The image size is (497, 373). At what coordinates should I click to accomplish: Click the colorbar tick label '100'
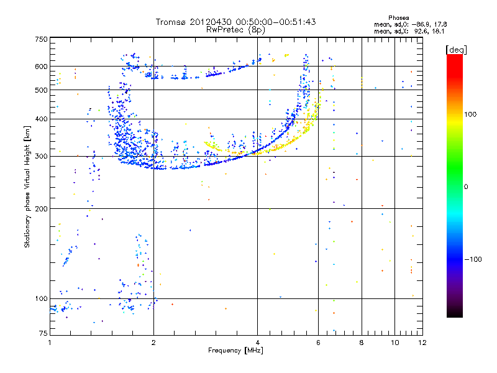[470, 114]
